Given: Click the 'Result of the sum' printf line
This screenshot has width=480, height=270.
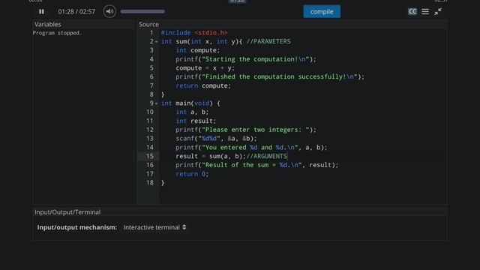Looking at the screenshot, I should point(257,165).
